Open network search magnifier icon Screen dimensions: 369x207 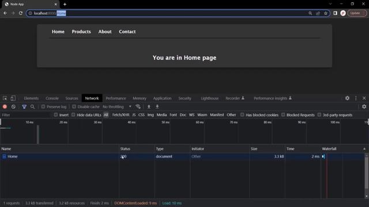pos(32,106)
